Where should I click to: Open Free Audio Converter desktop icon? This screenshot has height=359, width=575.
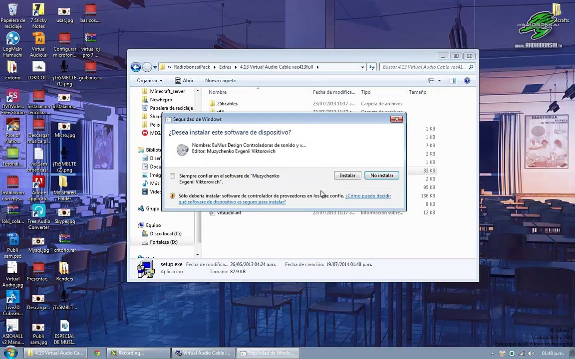(38, 217)
